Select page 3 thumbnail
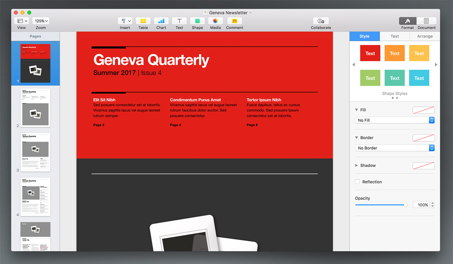This screenshot has height=264, width=453. point(35,152)
